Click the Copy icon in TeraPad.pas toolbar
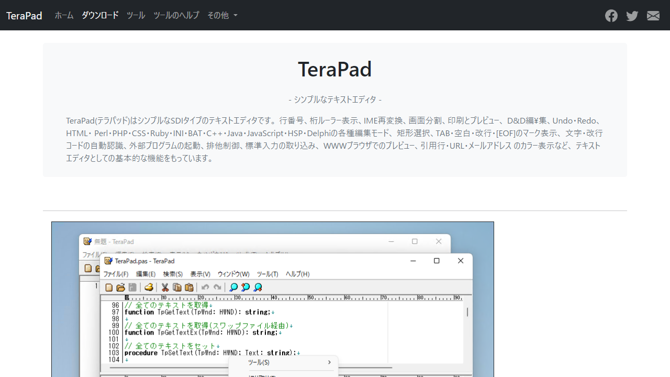The image size is (670, 377). point(177,287)
